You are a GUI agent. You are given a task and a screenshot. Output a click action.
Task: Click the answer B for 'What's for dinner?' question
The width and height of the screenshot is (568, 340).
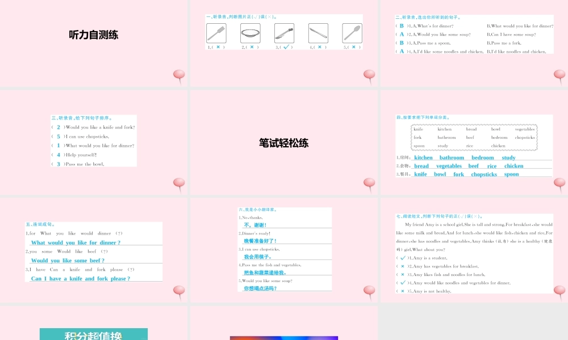pyautogui.click(x=402, y=26)
